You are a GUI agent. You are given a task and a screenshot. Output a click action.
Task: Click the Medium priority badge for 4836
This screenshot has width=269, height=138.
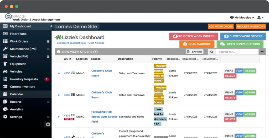pyautogui.click(x=160, y=73)
